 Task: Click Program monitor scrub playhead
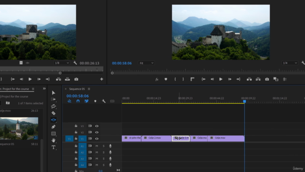click(112, 73)
